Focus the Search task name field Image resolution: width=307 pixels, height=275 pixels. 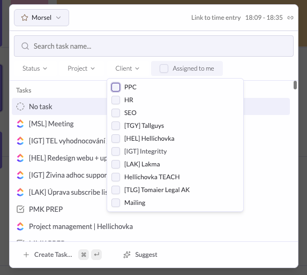point(154,46)
